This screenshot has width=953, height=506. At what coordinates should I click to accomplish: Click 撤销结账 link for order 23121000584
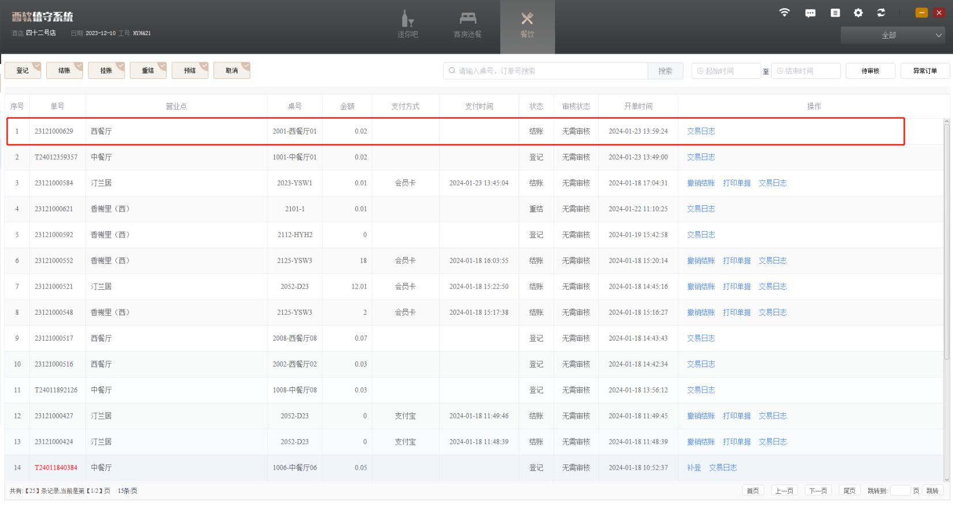click(x=700, y=183)
